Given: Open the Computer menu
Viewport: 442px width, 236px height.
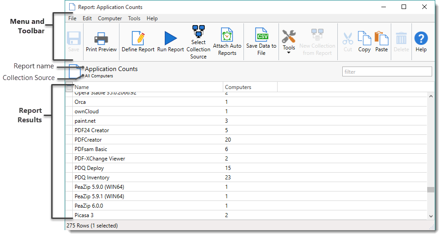Looking at the screenshot, I should click(110, 18).
